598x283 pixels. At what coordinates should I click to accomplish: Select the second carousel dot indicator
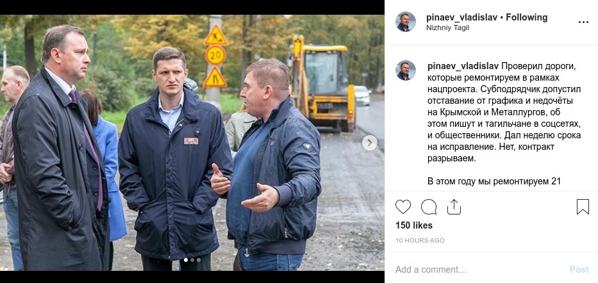pyautogui.click(x=192, y=260)
